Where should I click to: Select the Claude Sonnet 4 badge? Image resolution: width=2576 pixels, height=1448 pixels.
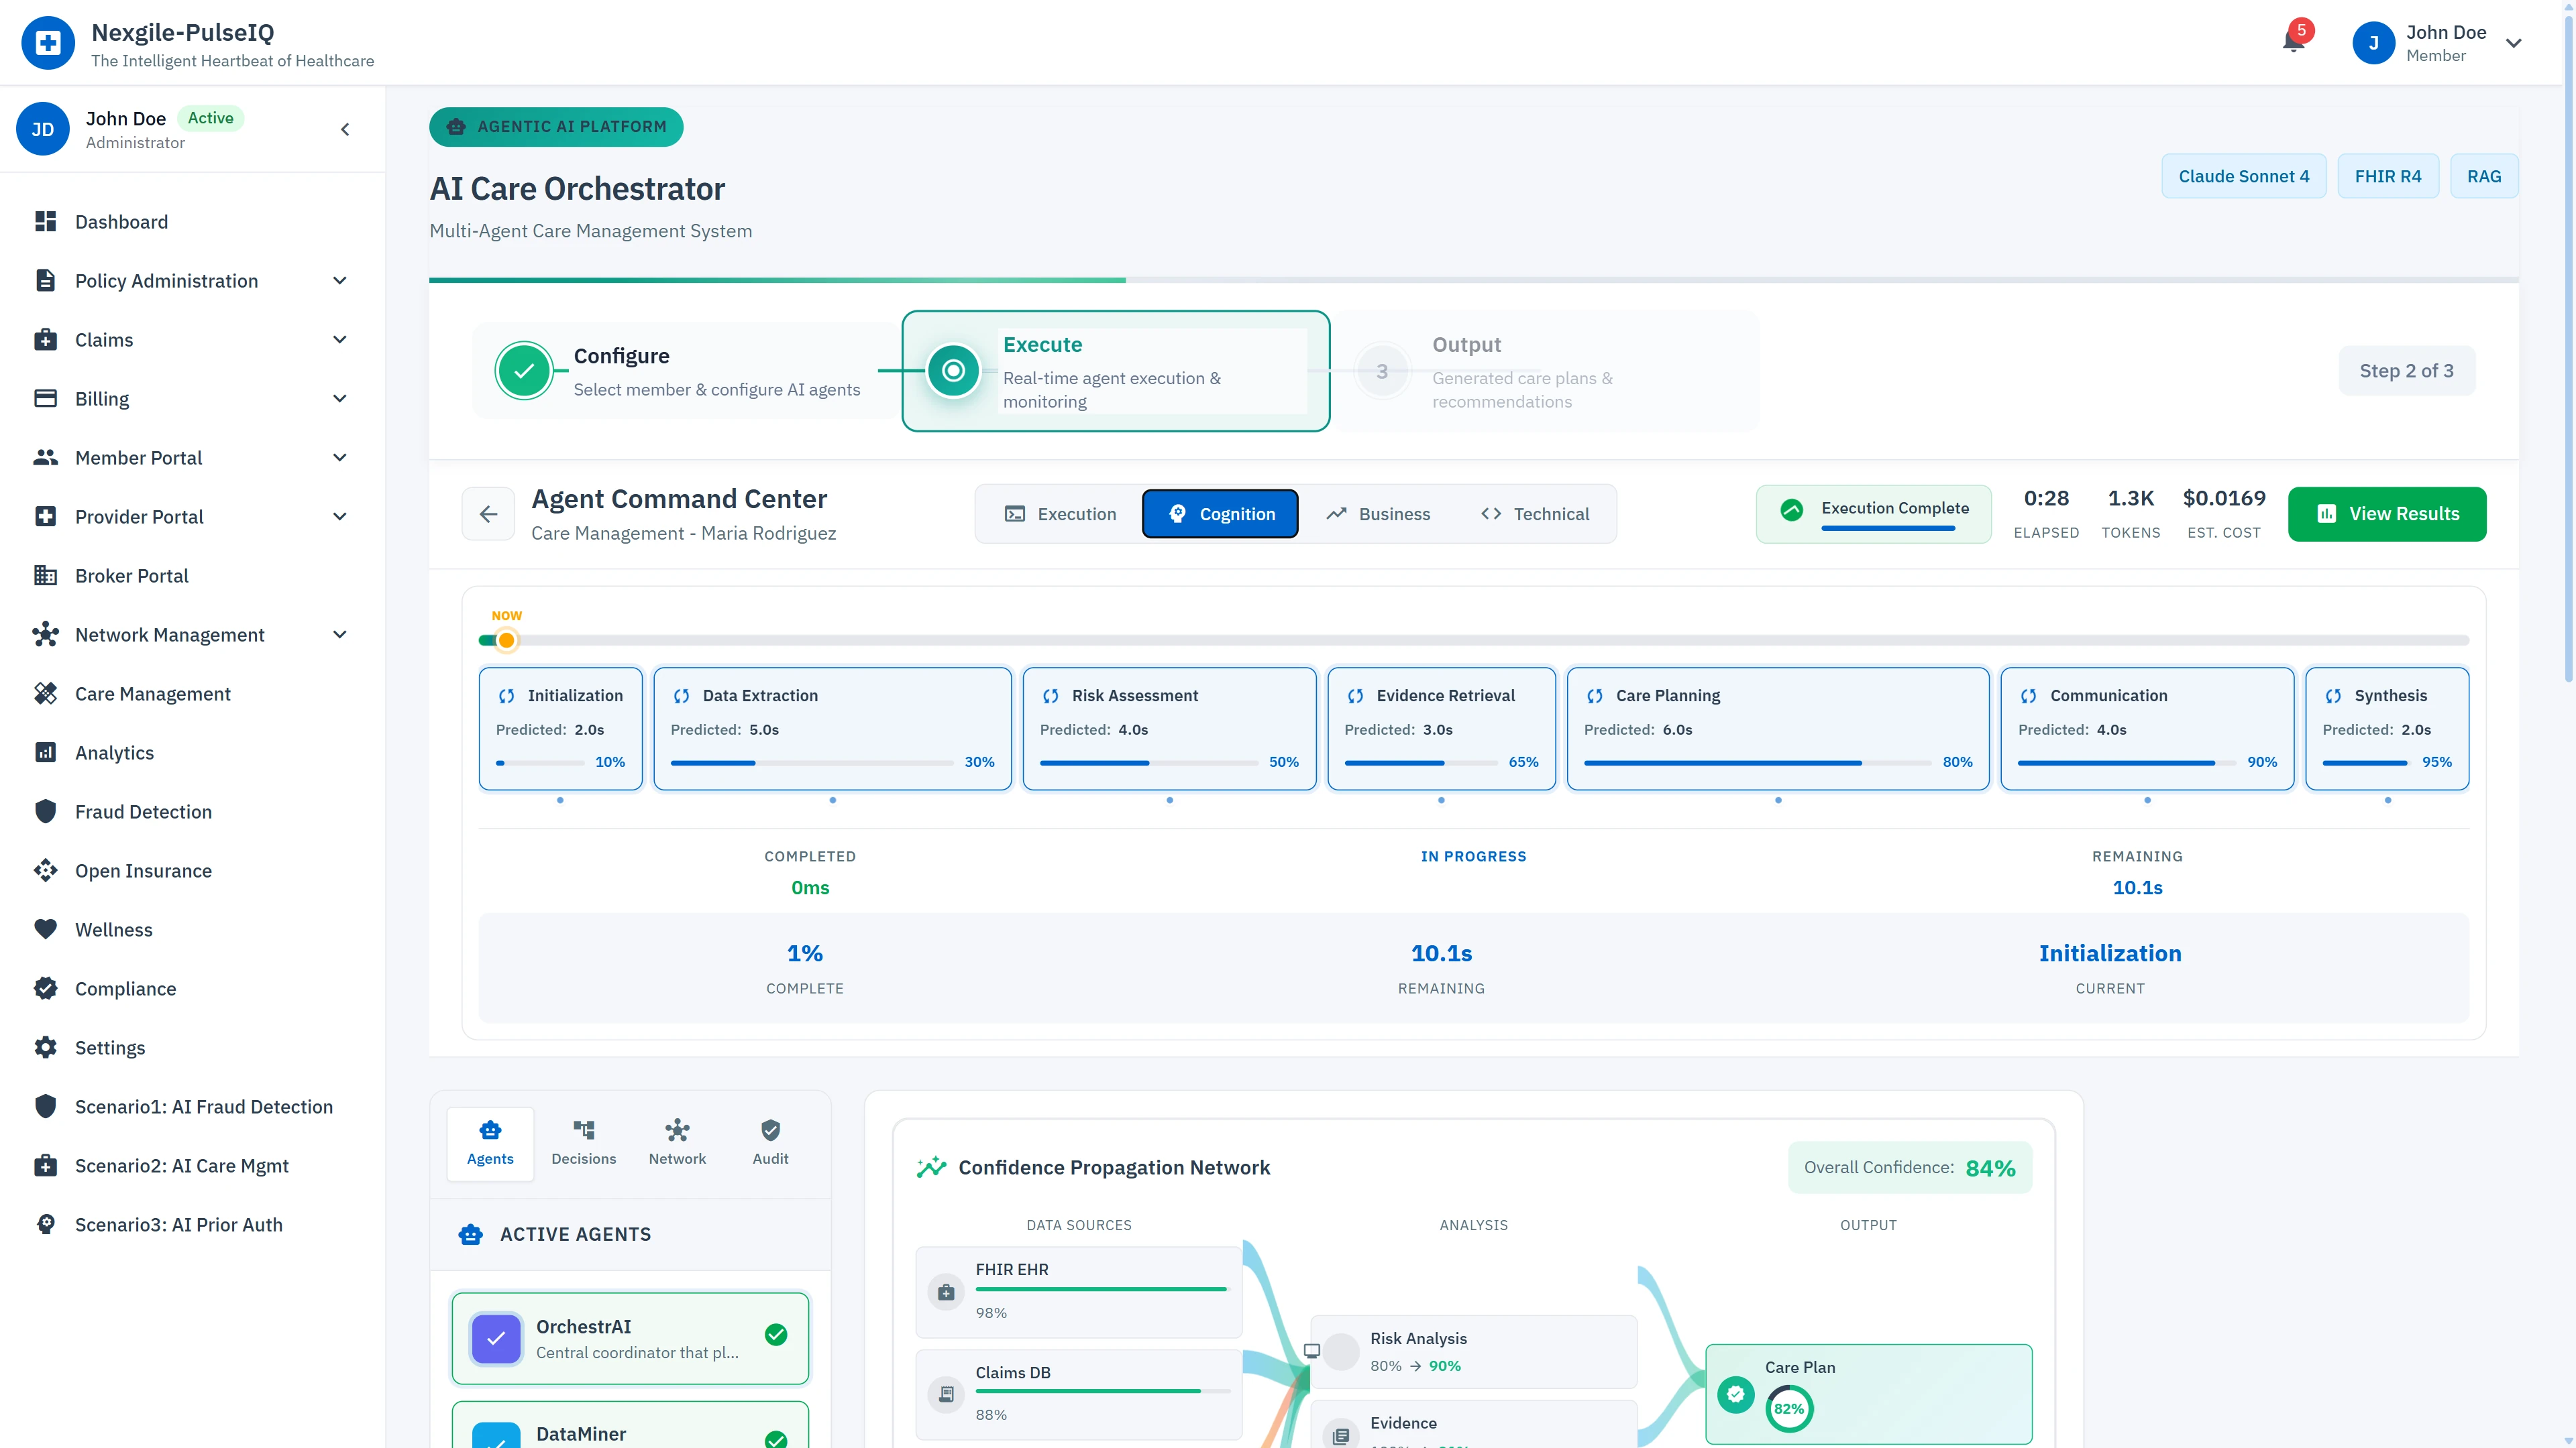[x=2244, y=176]
